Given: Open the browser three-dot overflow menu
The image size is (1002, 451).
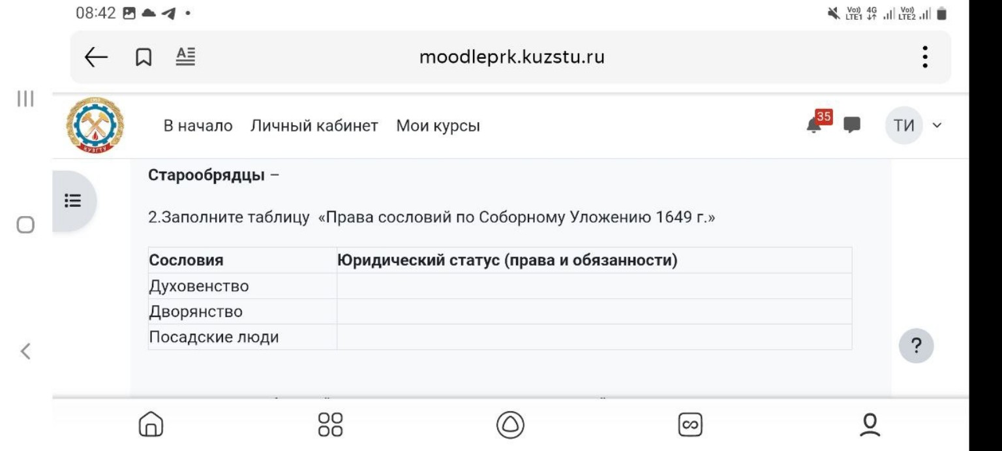Looking at the screenshot, I should pyautogui.click(x=924, y=57).
